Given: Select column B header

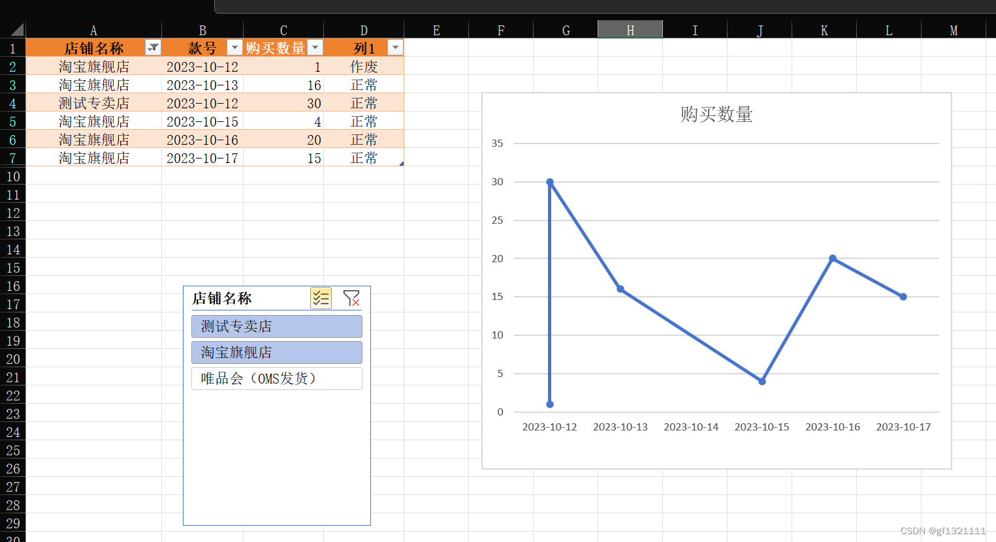Looking at the screenshot, I should [202, 30].
